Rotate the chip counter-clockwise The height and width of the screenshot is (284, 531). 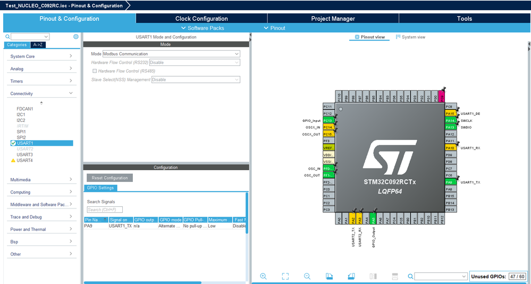pos(351,276)
